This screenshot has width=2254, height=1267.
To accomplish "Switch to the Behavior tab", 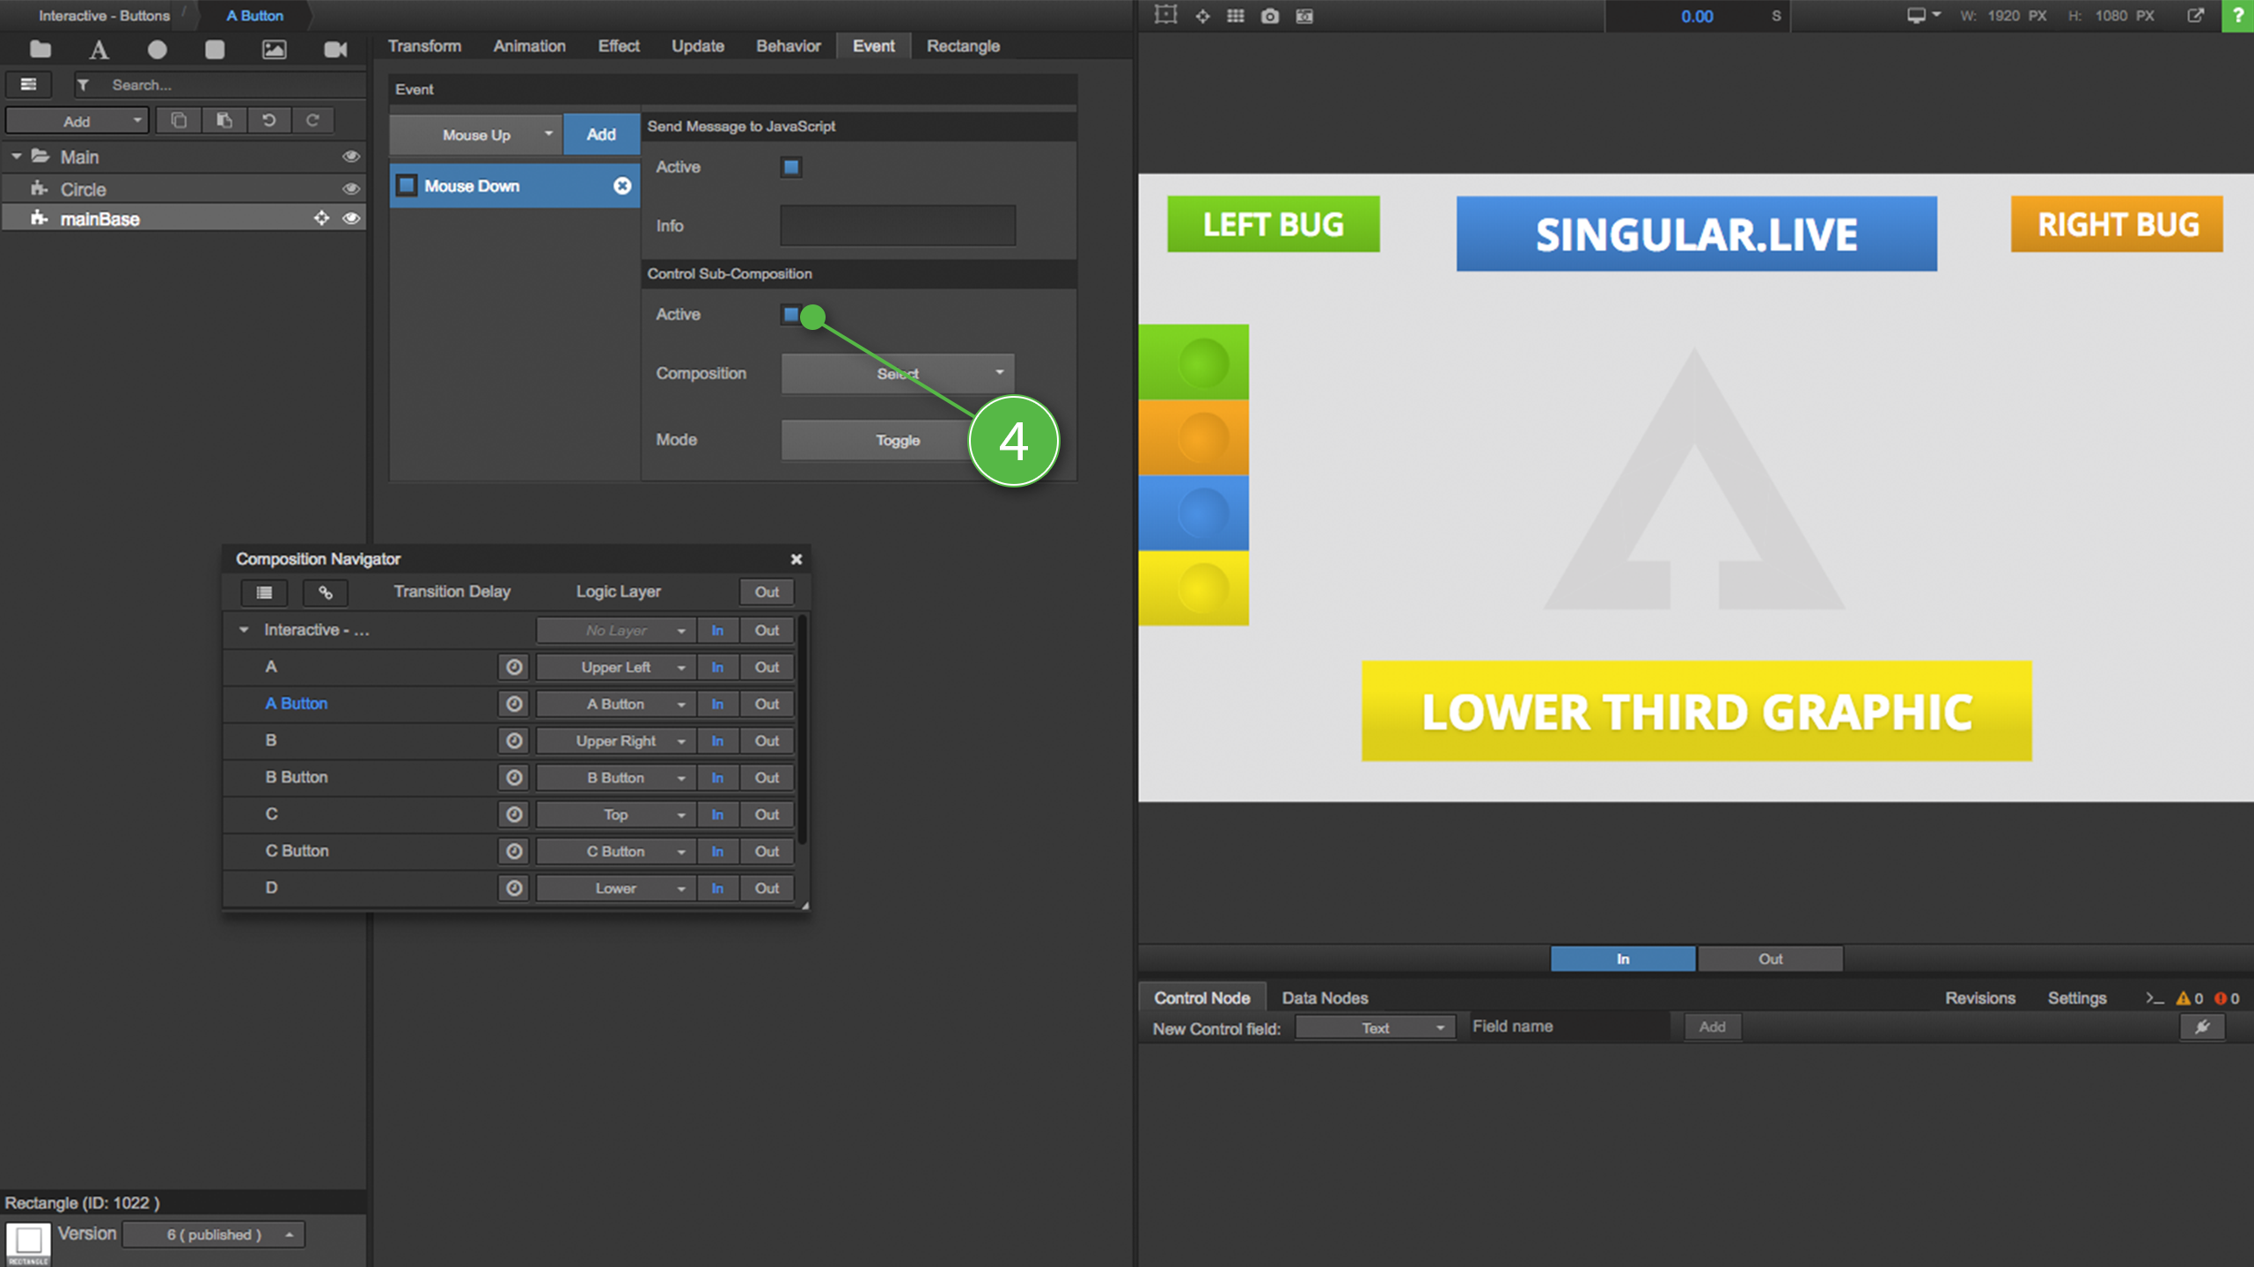I will pyautogui.click(x=788, y=46).
